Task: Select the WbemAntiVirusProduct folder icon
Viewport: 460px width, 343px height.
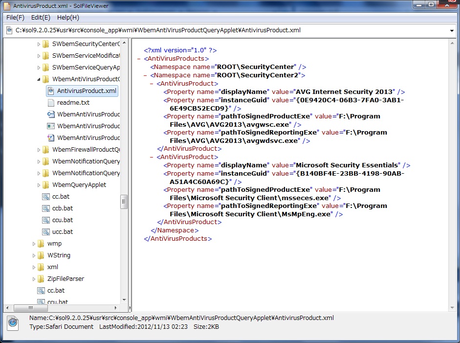Action: coord(45,79)
